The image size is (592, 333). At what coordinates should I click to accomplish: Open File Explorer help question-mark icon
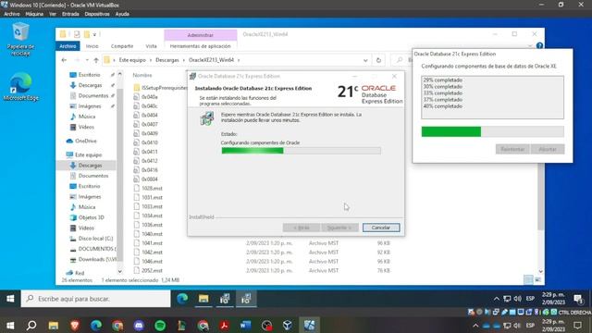click(539, 45)
